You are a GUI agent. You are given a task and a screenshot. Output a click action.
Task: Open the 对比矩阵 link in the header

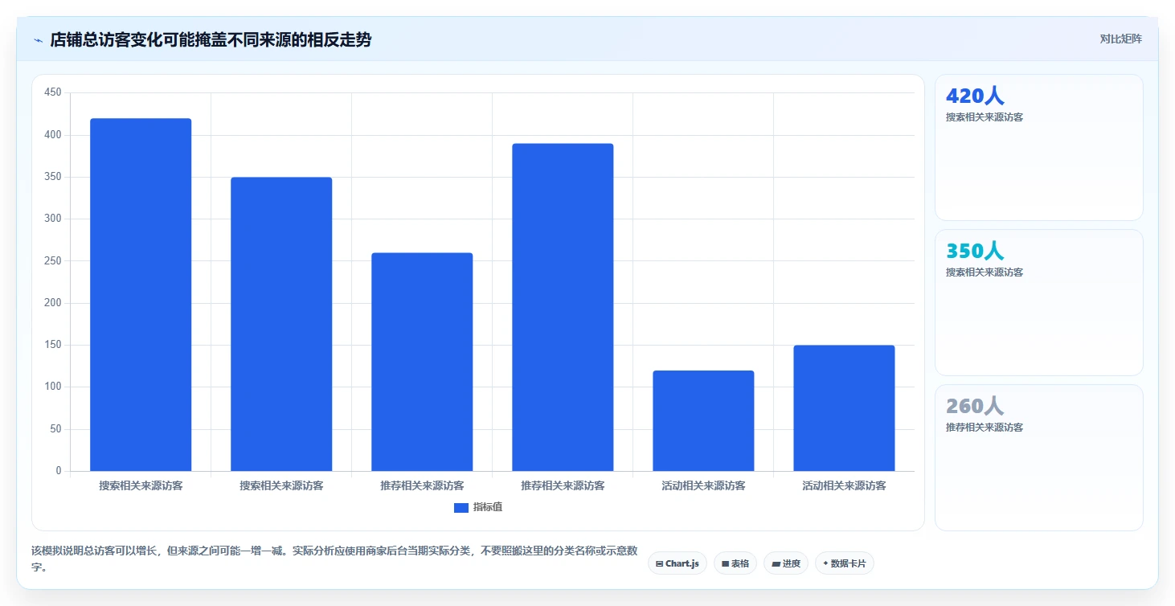click(1120, 39)
